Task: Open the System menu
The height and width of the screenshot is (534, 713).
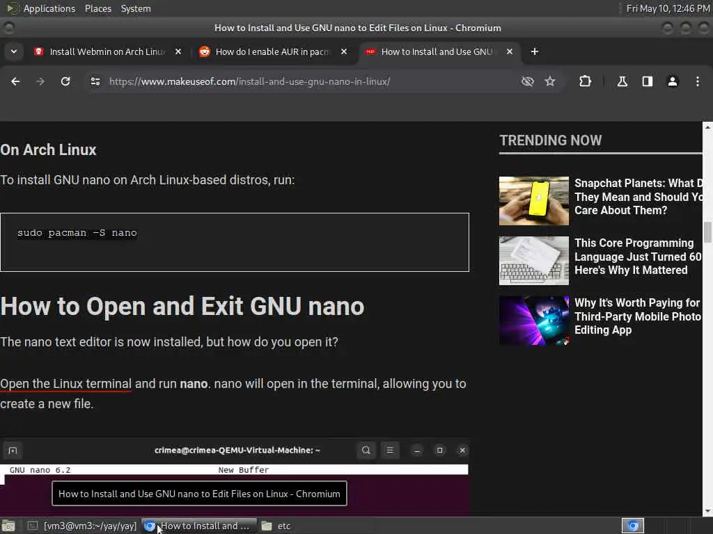Action: pyautogui.click(x=136, y=8)
